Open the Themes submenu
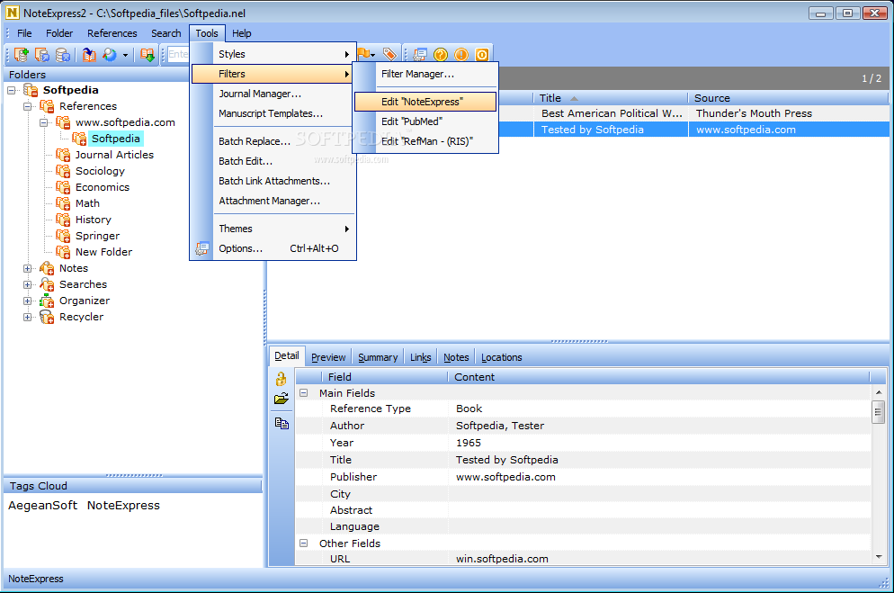 click(273, 229)
